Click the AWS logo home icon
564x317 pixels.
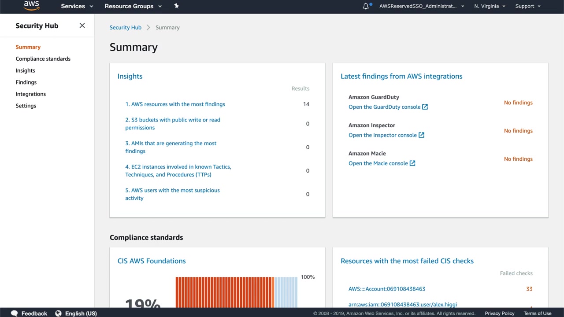(x=31, y=6)
